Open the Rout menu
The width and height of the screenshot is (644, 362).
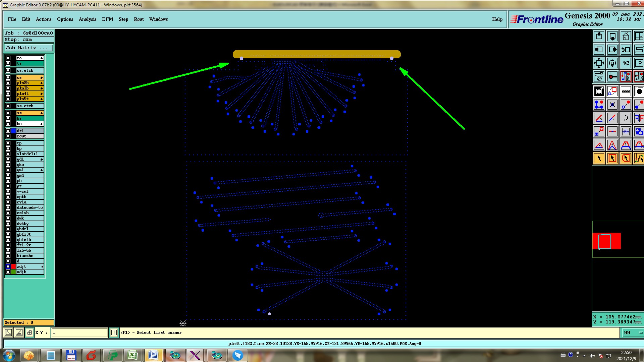tap(139, 19)
